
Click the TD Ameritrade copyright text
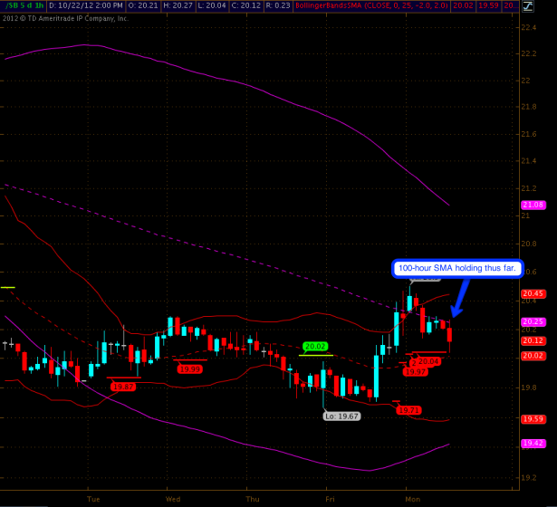pyautogui.click(x=65, y=17)
